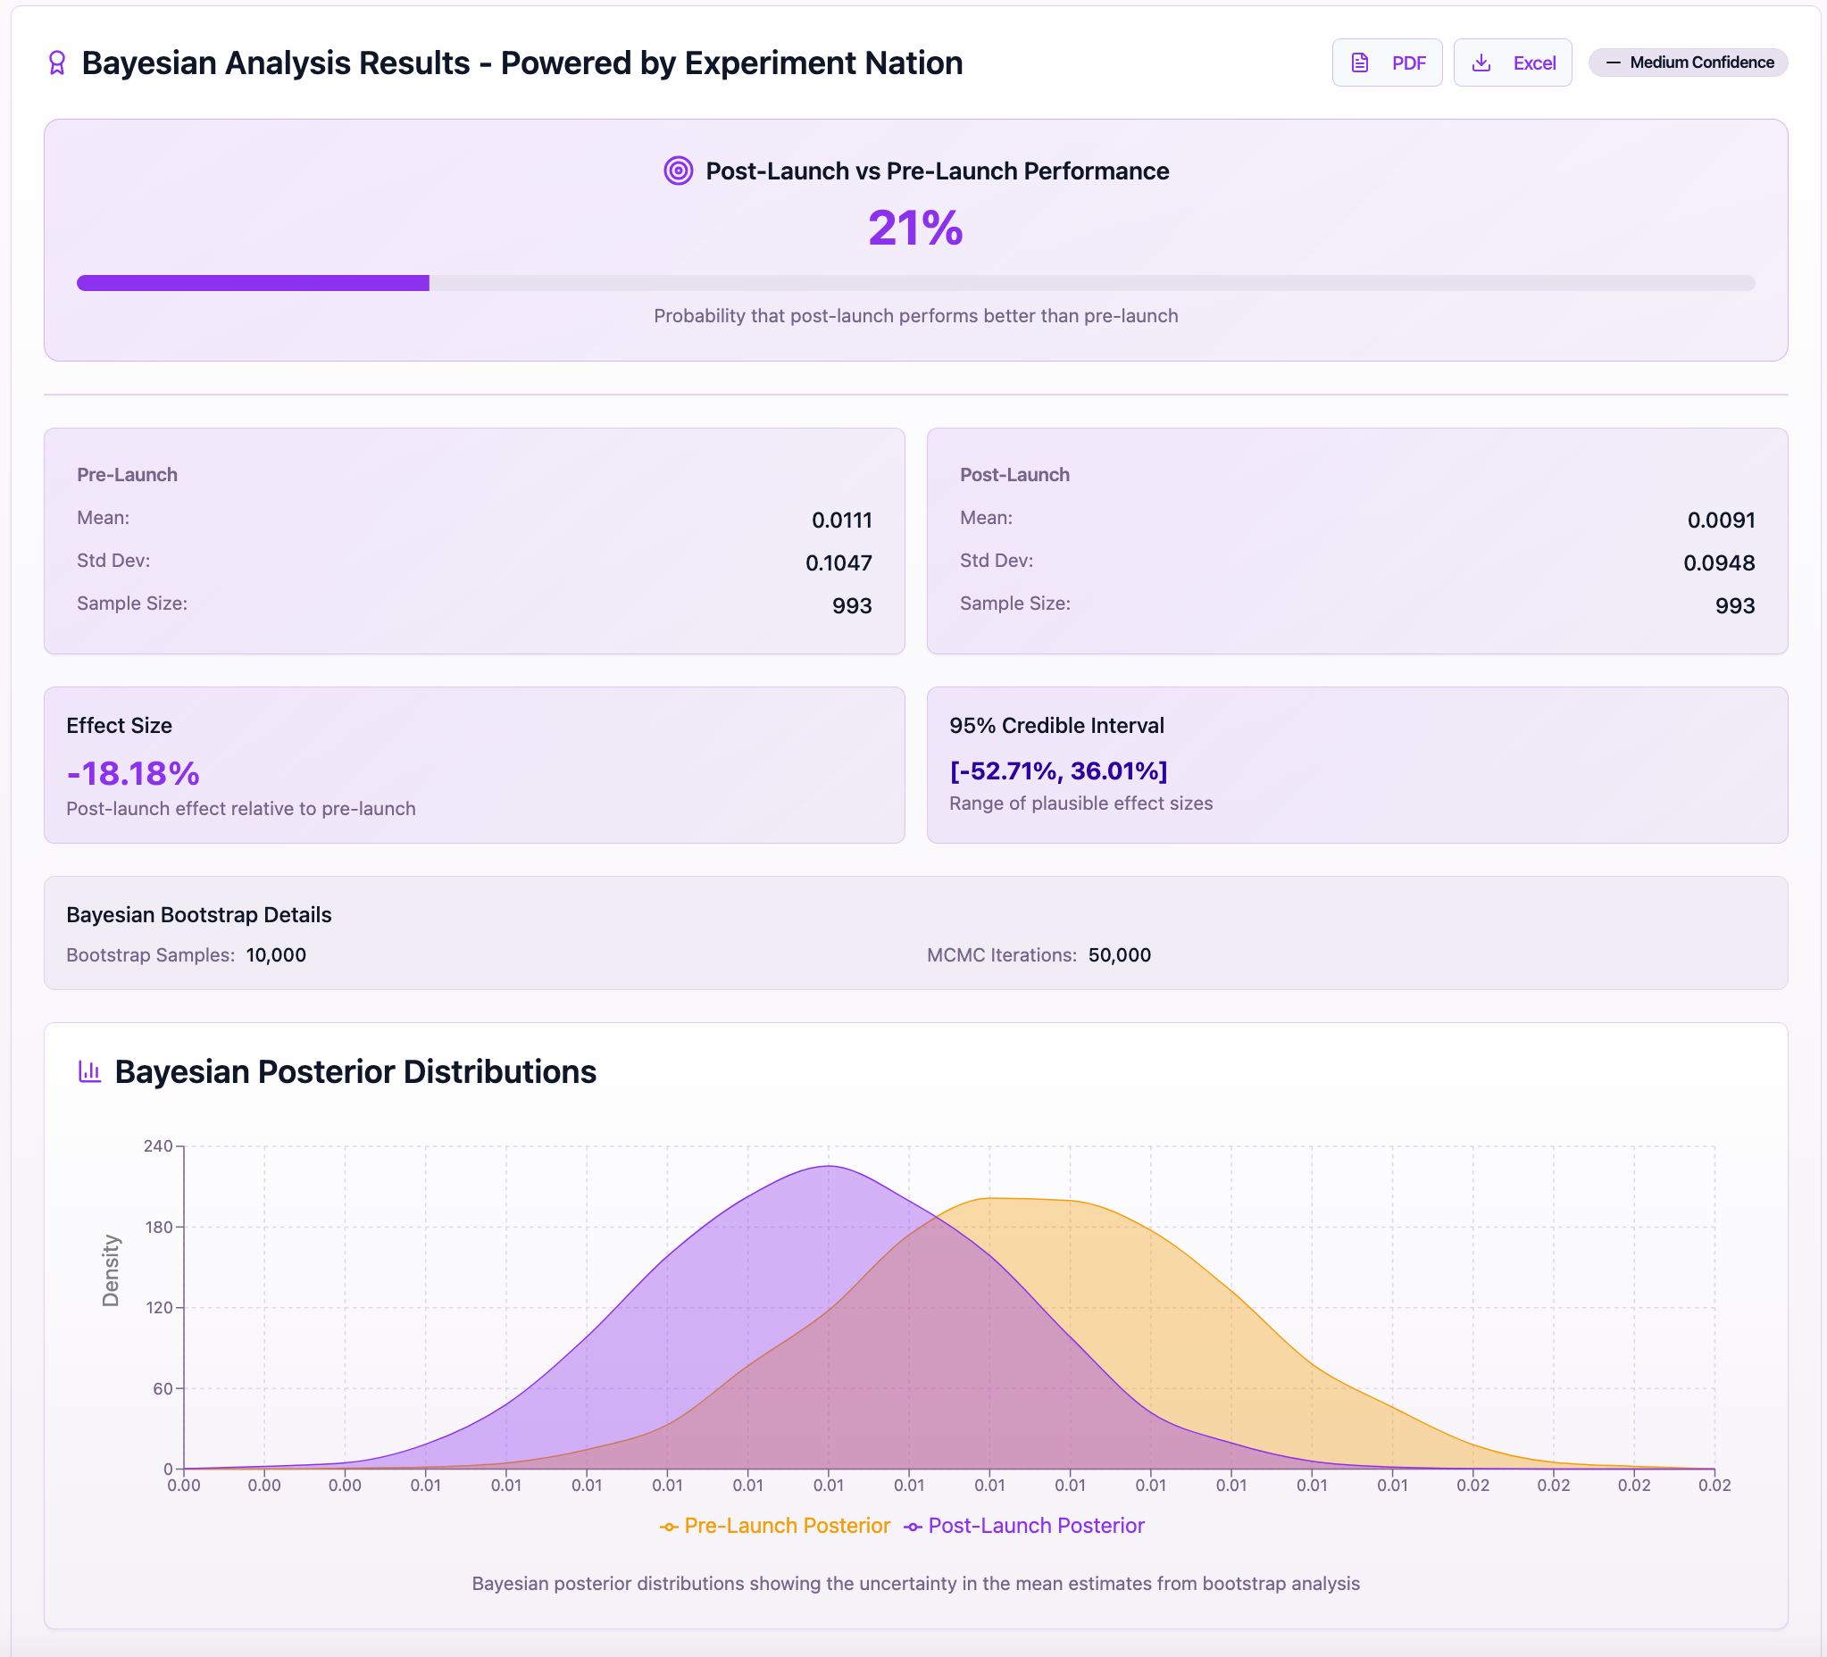Export results as PDF
The width and height of the screenshot is (1827, 1657).
1387,62
